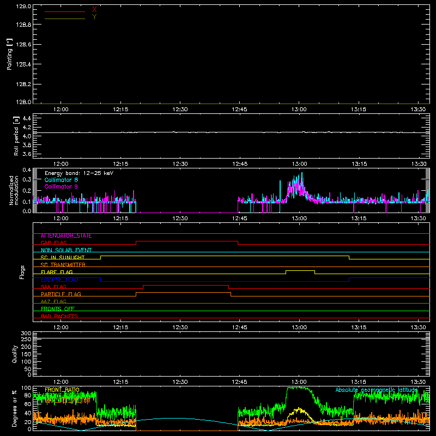The width and height of the screenshot is (436, 436).
Task: Click the SC_IN_SUNLIGHT flag label
Action: click(x=63, y=257)
